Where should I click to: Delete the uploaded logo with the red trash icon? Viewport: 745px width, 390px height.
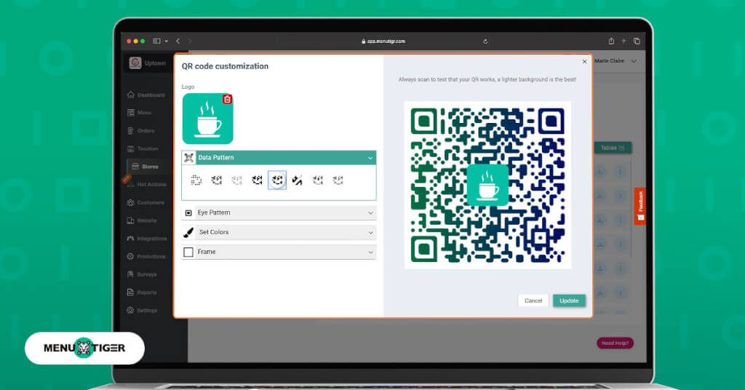coord(228,99)
